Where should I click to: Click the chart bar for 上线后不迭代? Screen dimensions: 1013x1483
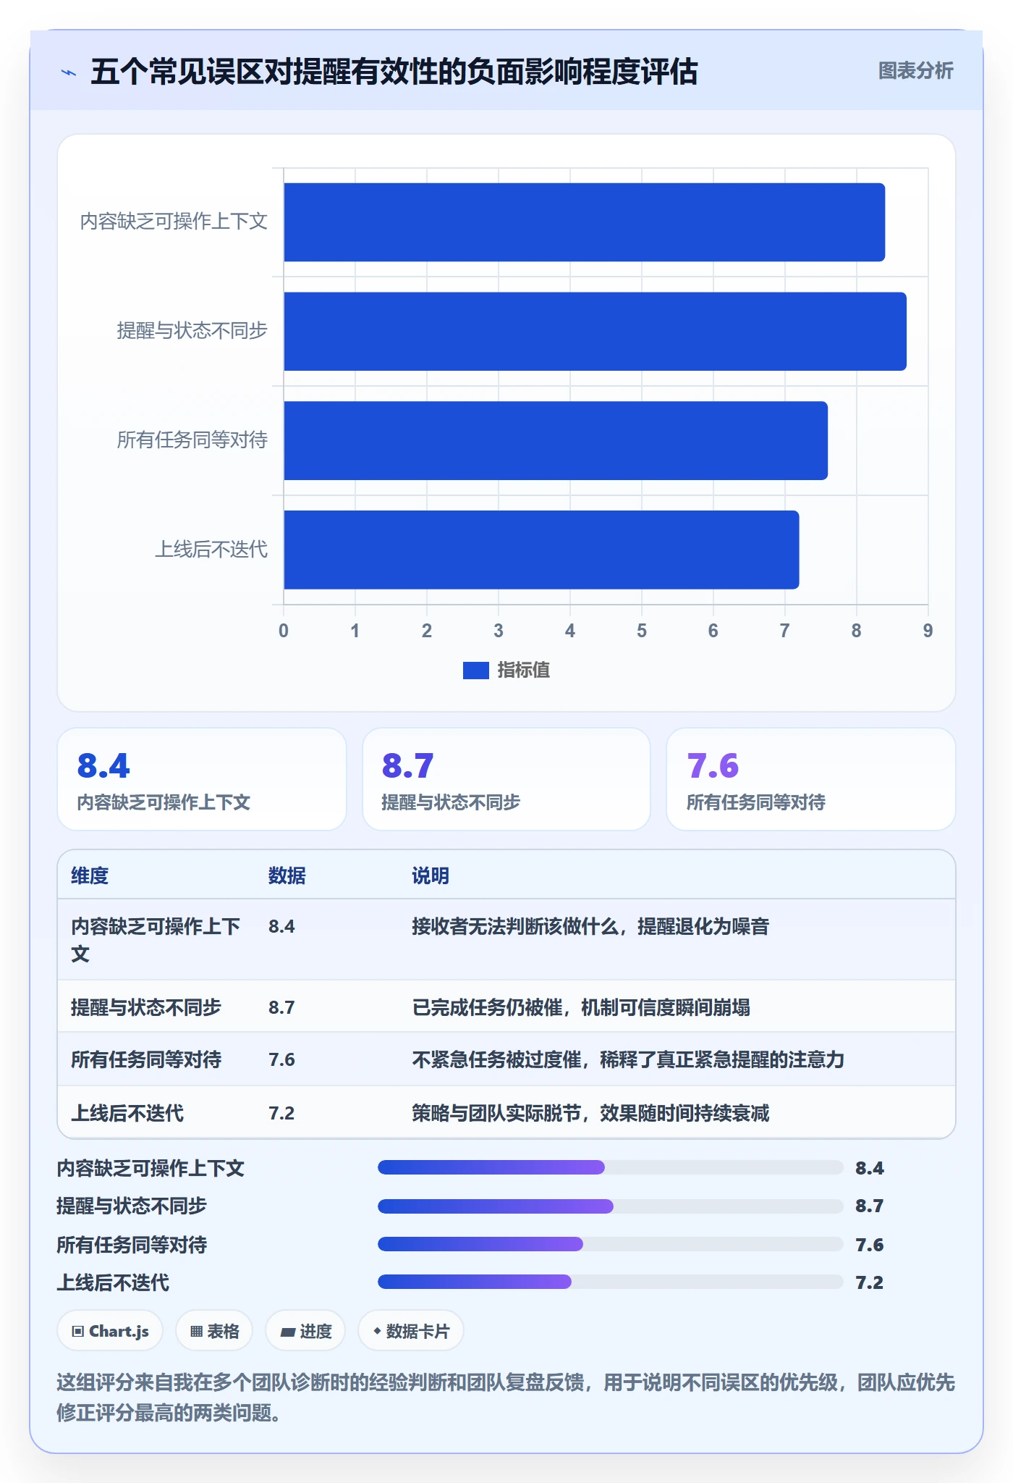pyautogui.click(x=541, y=550)
